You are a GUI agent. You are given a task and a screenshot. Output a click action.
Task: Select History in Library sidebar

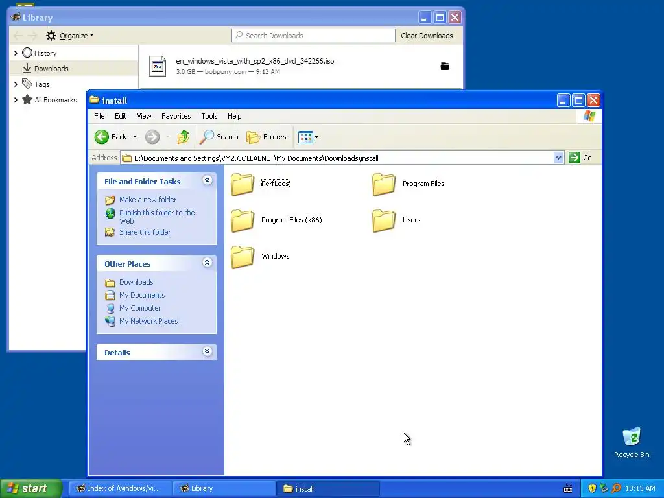[x=45, y=53]
